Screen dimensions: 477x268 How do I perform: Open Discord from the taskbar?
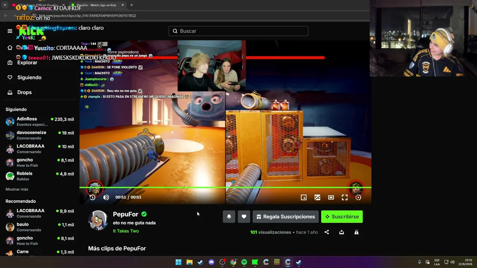tap(211, 262)
